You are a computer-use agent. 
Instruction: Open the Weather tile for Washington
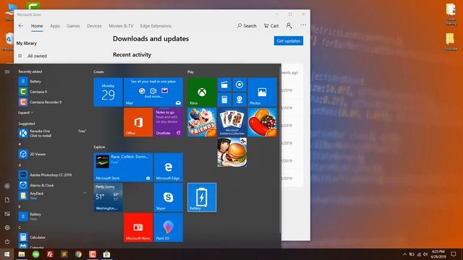tap(108, 197)
